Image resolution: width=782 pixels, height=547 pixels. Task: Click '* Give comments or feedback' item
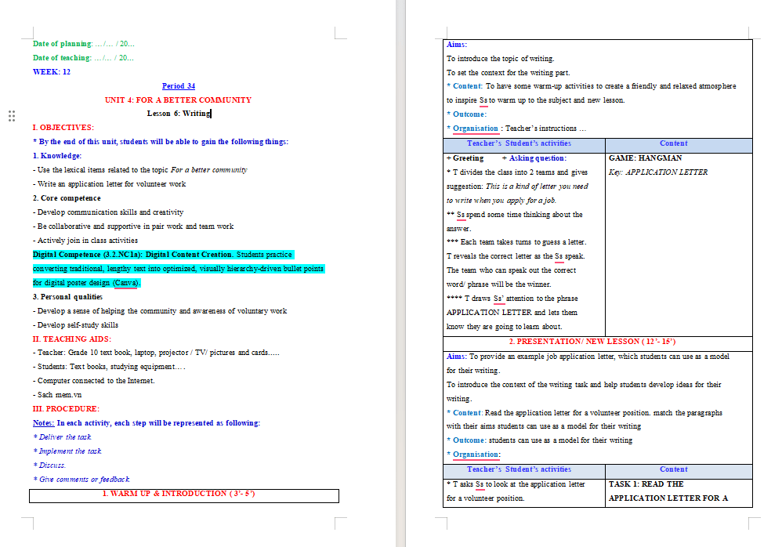pyautogui.click(x=81, y=479)
